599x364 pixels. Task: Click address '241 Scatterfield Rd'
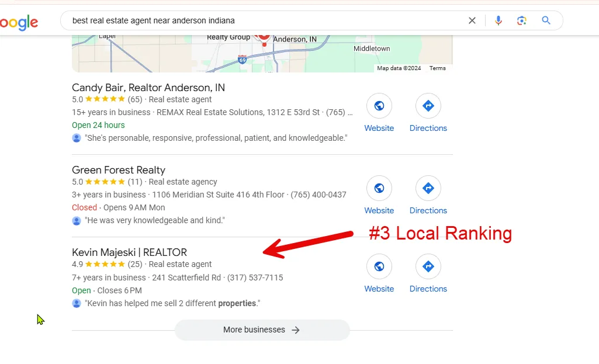[x=186, y=278]
